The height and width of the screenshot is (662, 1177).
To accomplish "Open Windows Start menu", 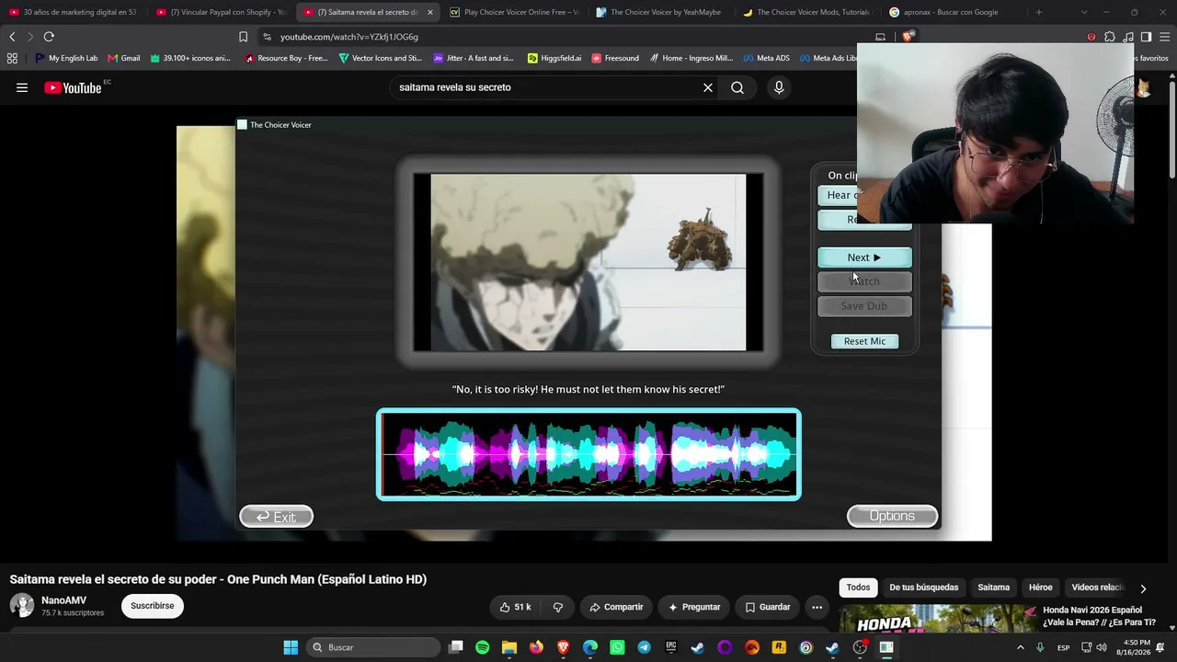I will coord(291,647).
